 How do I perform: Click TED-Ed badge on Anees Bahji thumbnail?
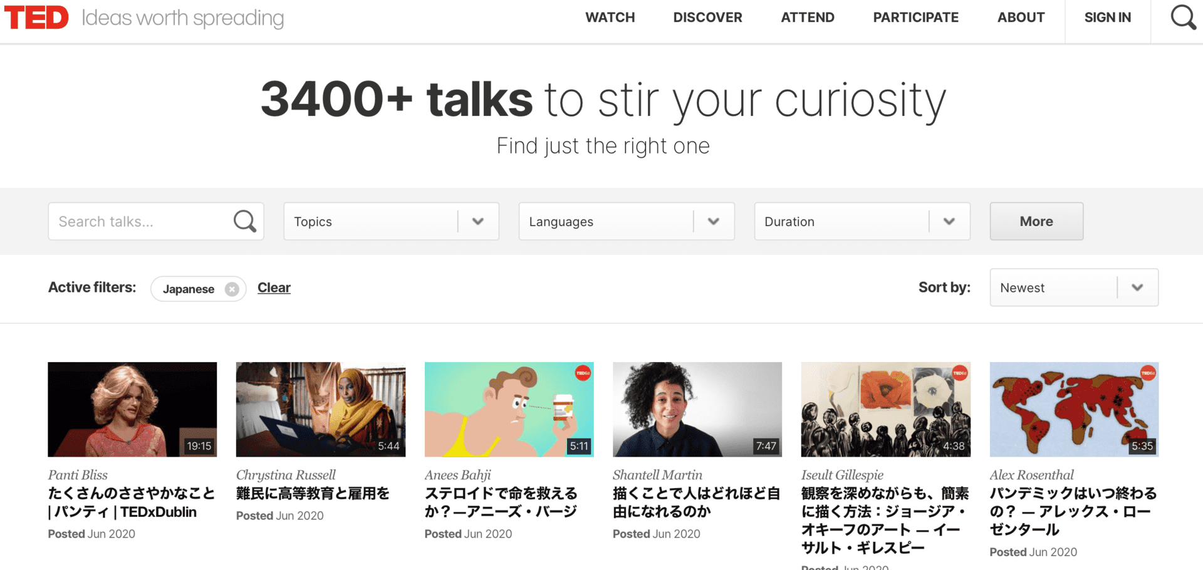(583, 373)
